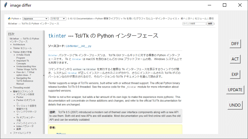Click the EXP button

click(235, 74)
